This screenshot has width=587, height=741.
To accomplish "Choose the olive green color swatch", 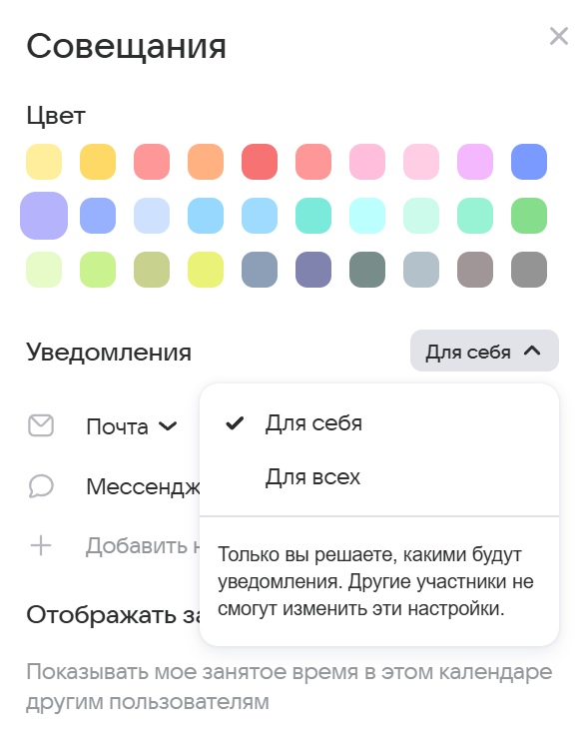I will pyautogui.click(x=152, y=270).
